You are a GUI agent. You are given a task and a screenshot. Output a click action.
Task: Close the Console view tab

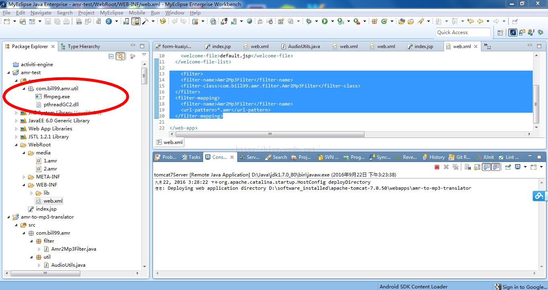click(x=232, y=157)
